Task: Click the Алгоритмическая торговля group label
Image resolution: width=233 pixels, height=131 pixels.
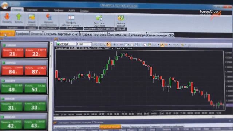Action: click(99, 29)
